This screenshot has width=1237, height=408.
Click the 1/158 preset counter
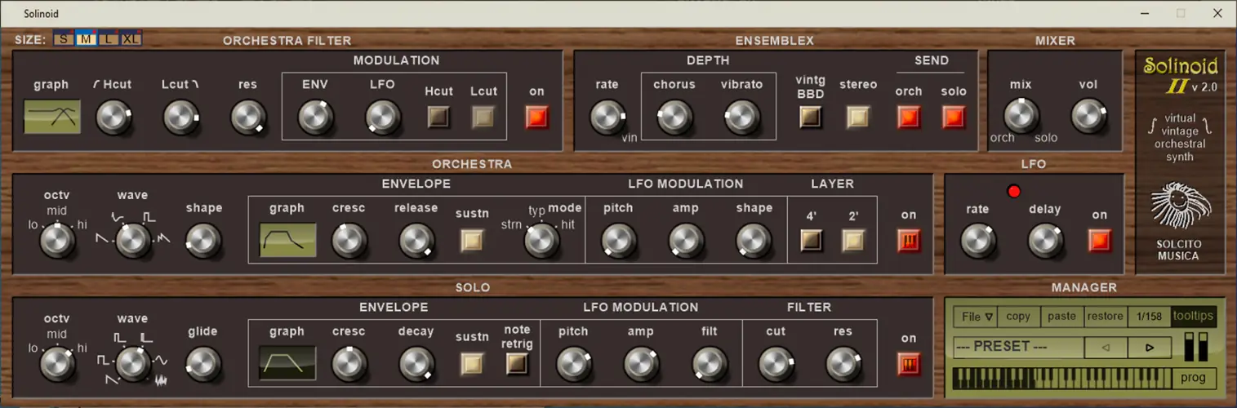[1148, 317]
